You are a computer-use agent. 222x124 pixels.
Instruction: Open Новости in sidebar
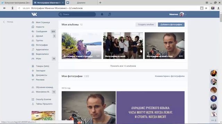(40, 27)
